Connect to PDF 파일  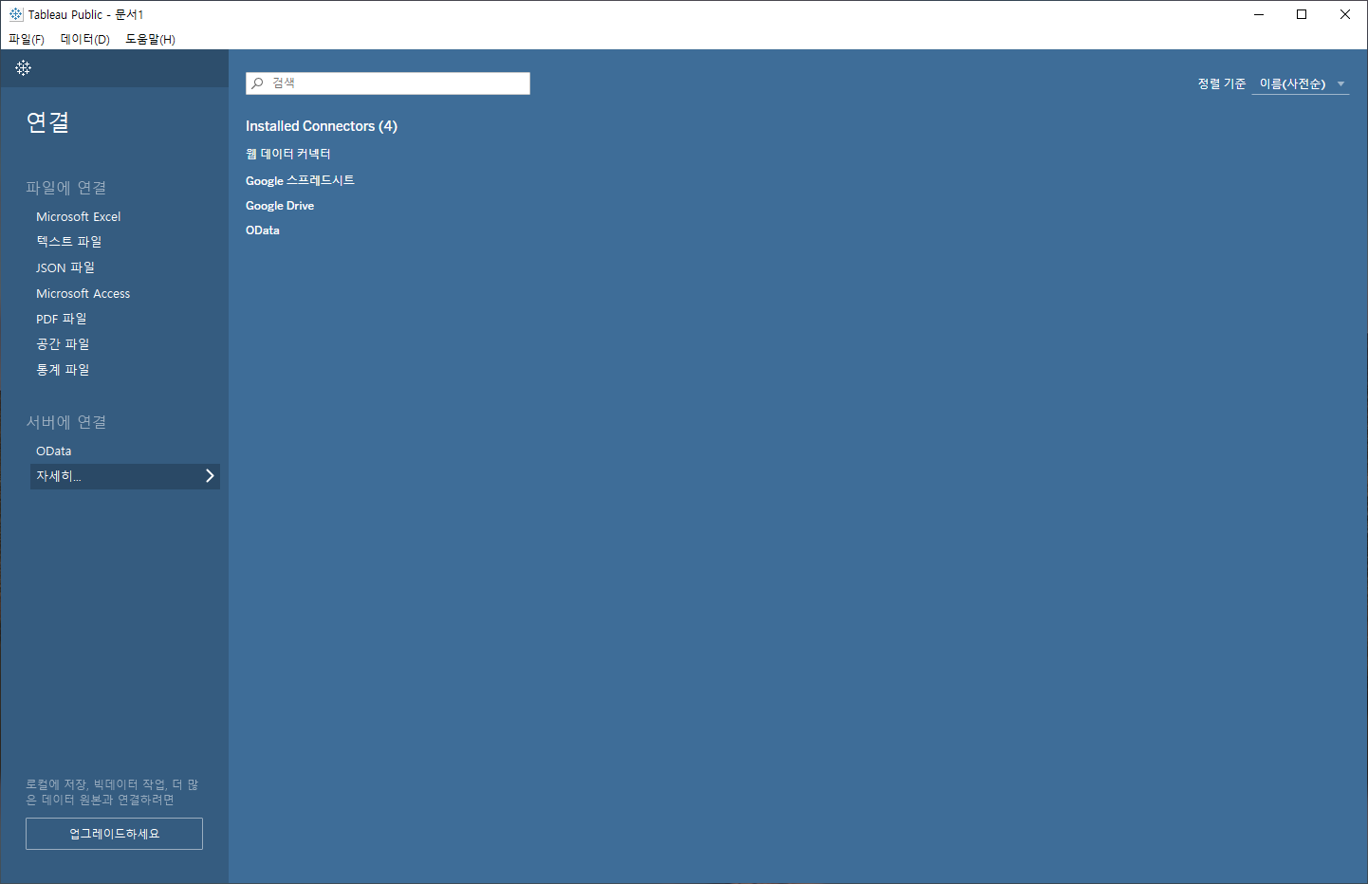[x=62, y=319]
